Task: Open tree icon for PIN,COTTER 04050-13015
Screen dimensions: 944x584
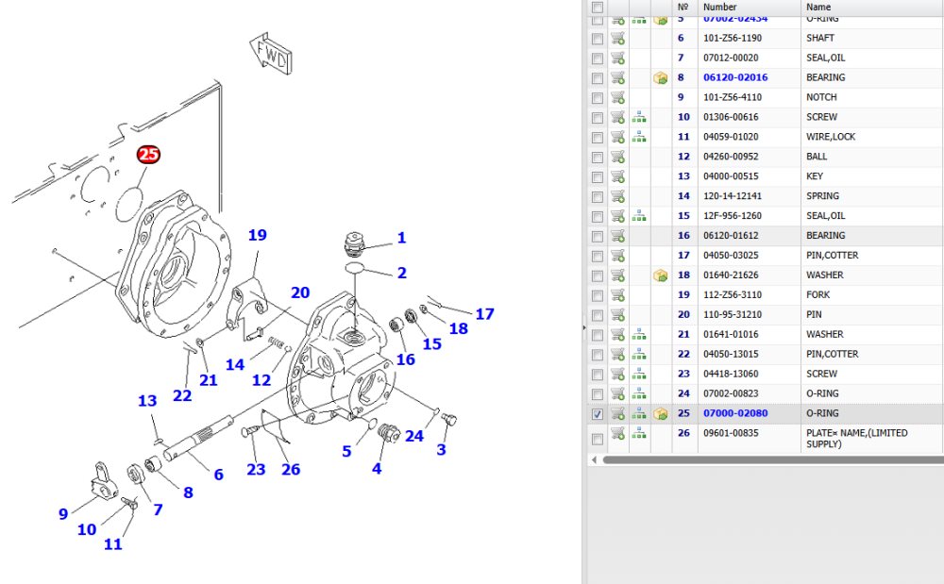Action: point(639,354)
